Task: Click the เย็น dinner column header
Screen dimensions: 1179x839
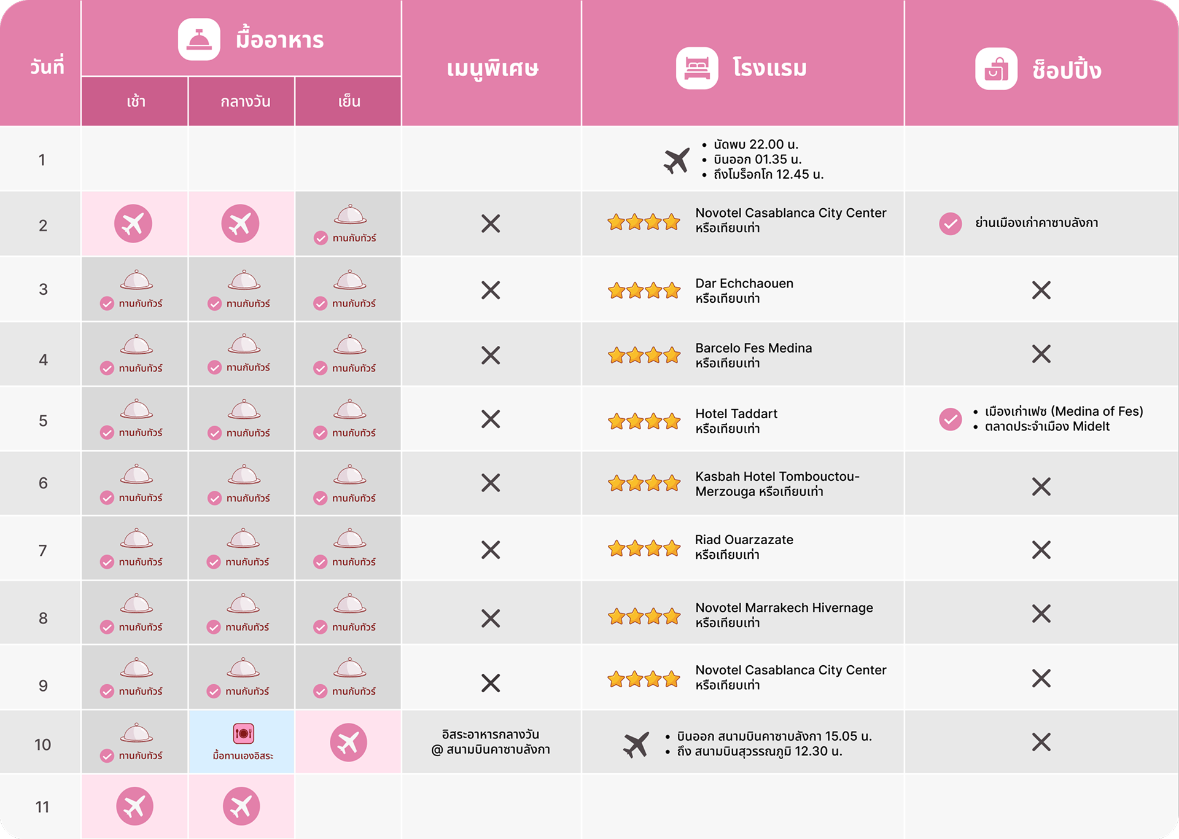Action: click(349, 102)
